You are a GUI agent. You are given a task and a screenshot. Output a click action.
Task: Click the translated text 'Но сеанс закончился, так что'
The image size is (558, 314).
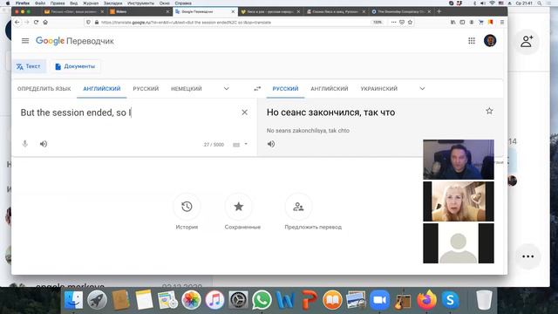coord(331,113)
